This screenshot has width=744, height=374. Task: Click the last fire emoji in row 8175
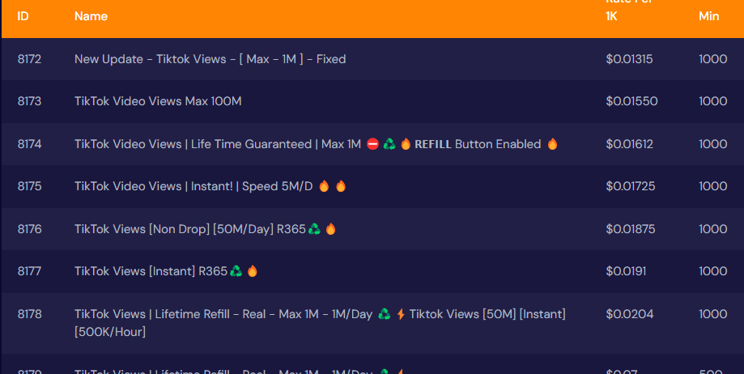click(x=341, y=186)
